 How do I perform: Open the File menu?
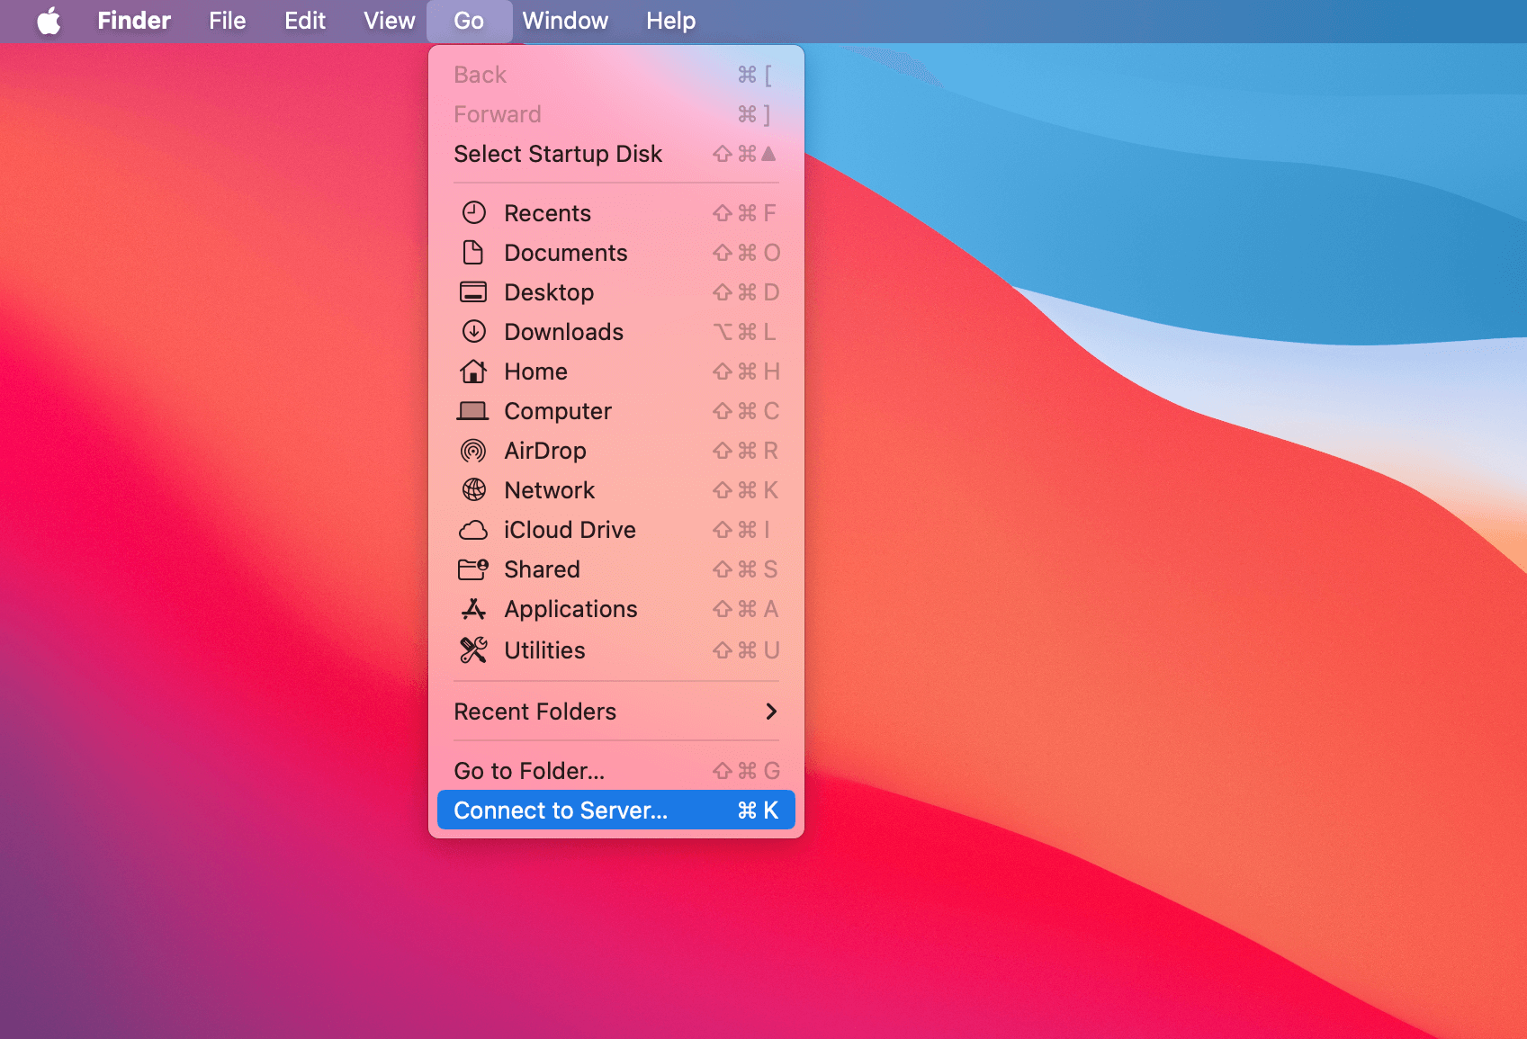[x=226, y=21]
